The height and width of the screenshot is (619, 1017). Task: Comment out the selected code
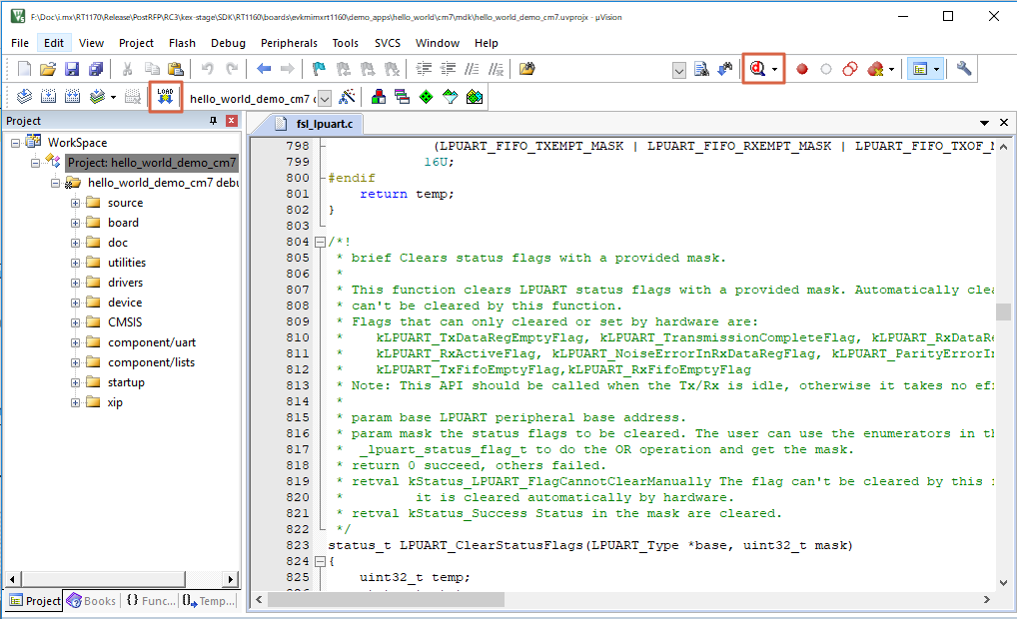click(473, 69)
